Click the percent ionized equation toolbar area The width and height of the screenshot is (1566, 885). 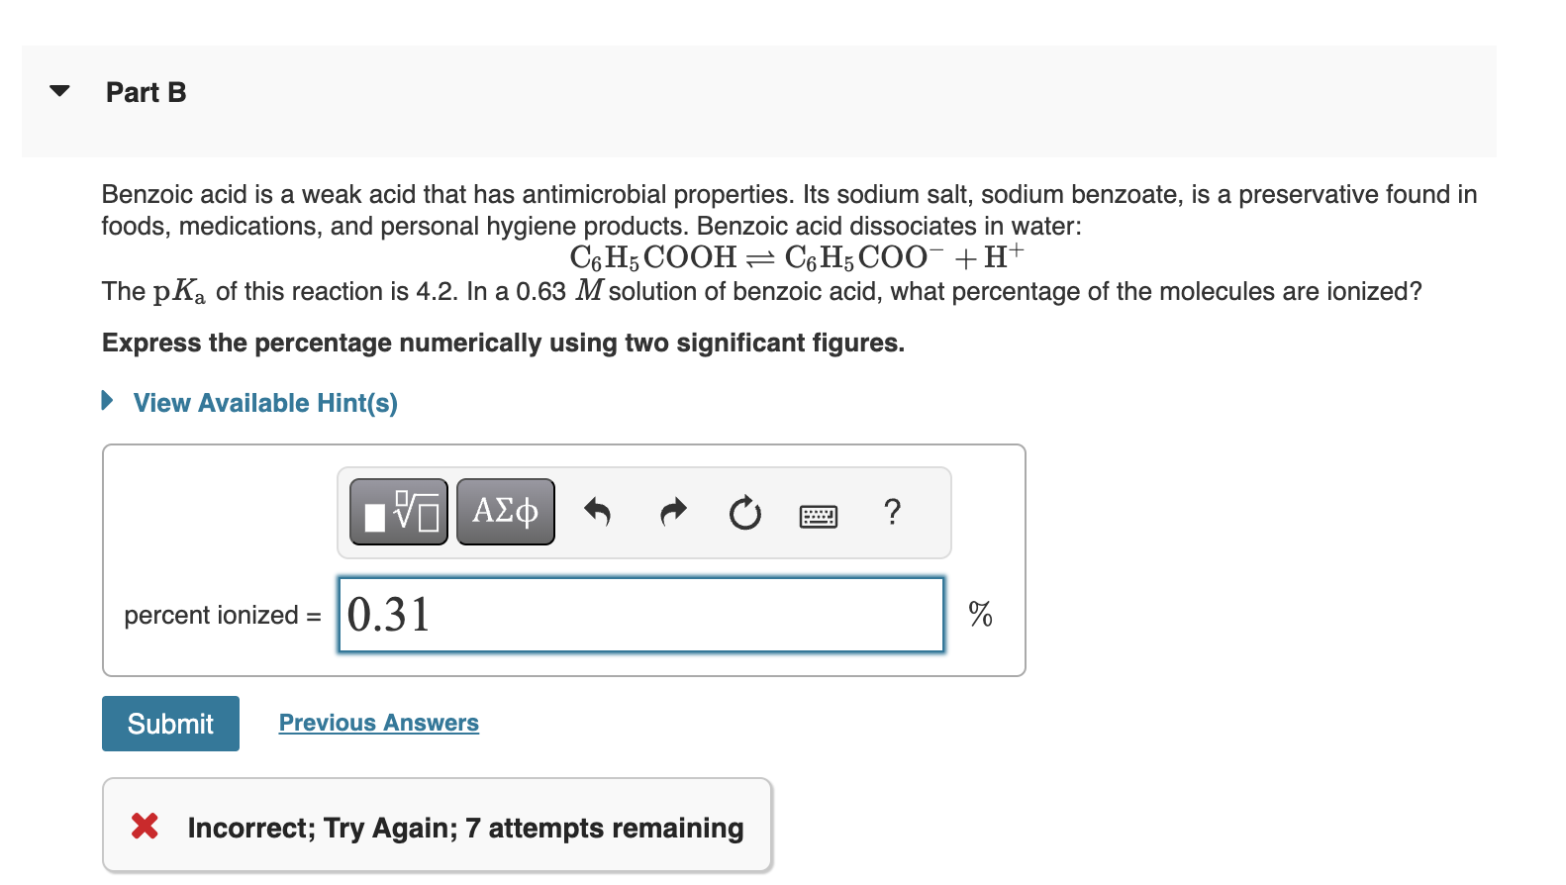point(643,512)
